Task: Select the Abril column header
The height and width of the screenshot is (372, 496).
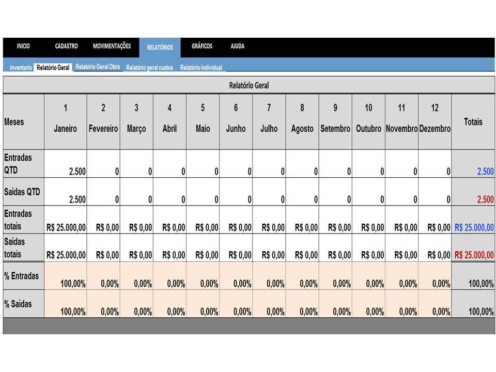Action: 170,122
